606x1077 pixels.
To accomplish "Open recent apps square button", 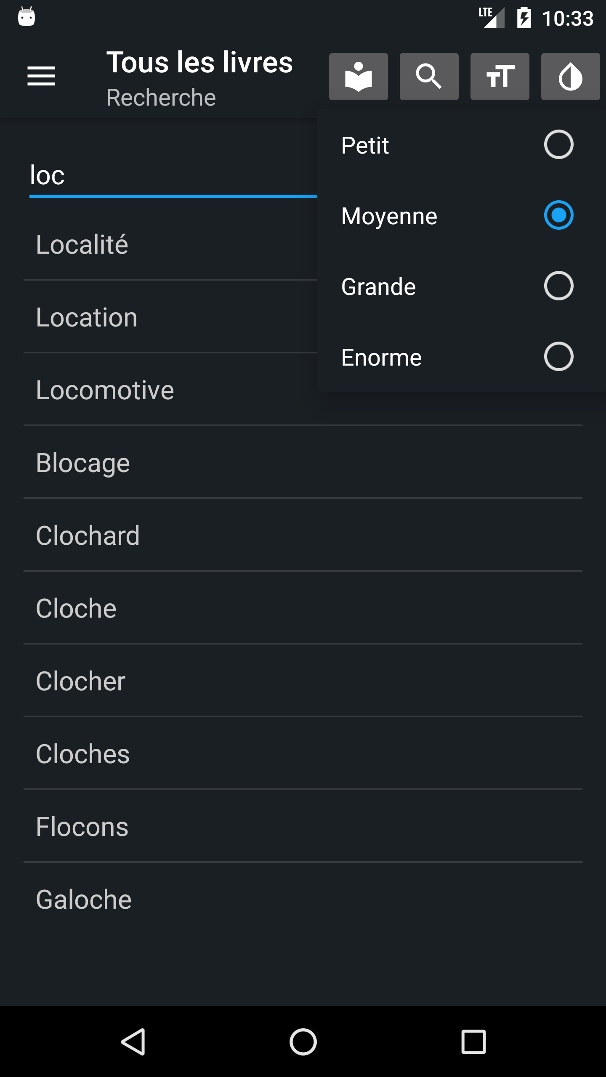I will pyautogui.click(x=473, y=1042).
